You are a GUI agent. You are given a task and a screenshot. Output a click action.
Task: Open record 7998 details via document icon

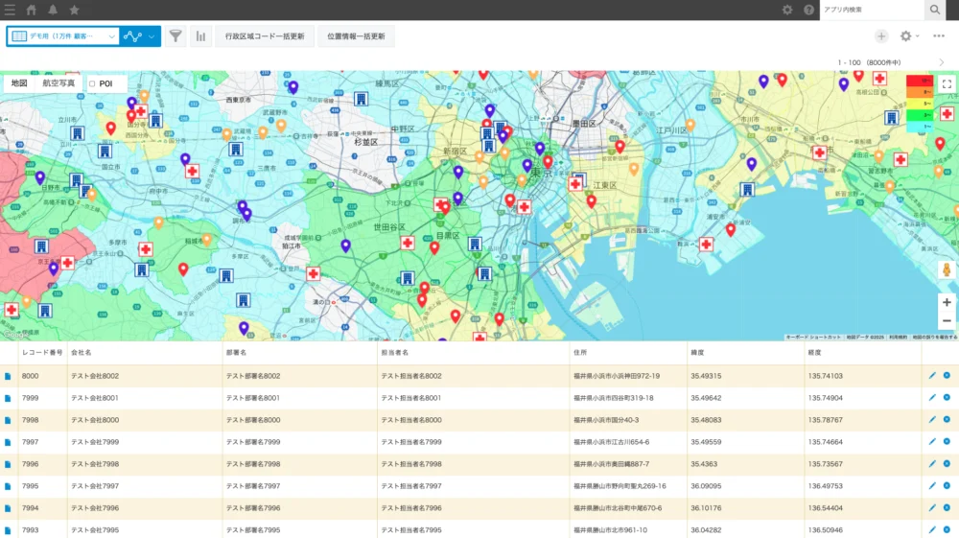(9, 420)
